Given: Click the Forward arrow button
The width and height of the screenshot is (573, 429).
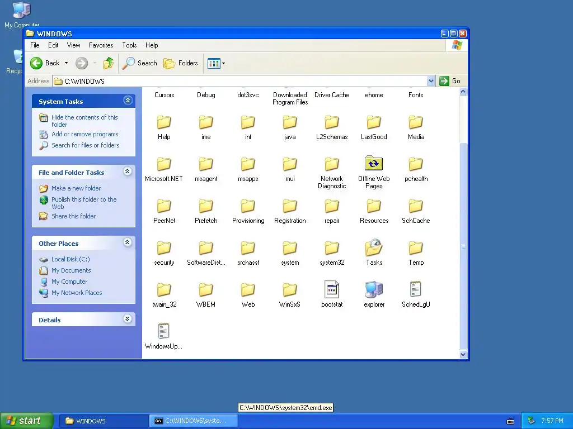Looking at the screenshot, I should [82, 63].
